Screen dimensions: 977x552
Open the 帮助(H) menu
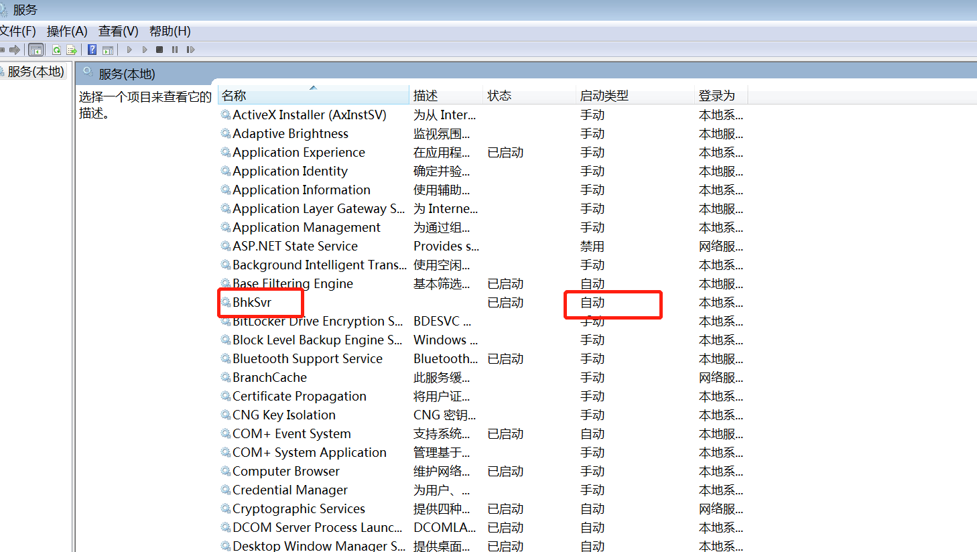(170, 31)
